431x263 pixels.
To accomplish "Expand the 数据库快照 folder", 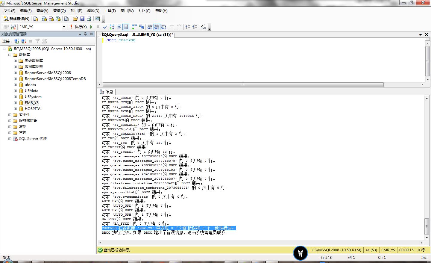I will tap(15, 67).
